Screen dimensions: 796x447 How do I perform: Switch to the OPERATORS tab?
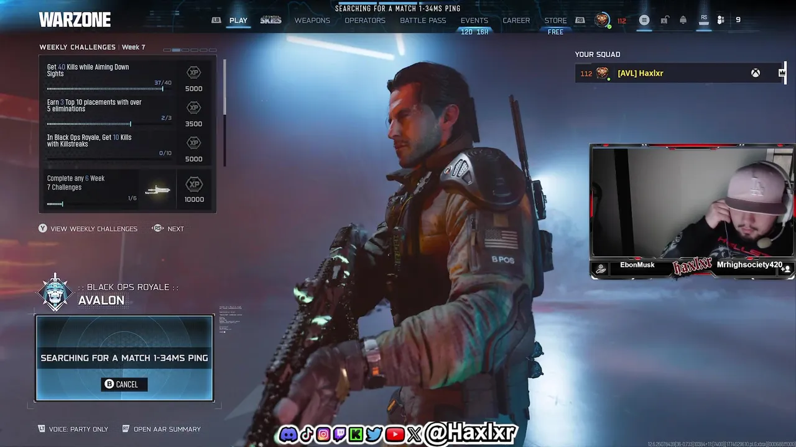pyautogui.click(x=365, y=20)
